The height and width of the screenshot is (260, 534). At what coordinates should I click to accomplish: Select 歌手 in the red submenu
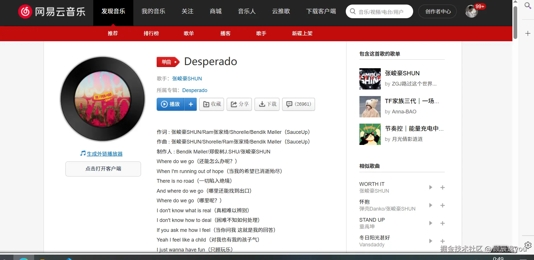(261, 34)
